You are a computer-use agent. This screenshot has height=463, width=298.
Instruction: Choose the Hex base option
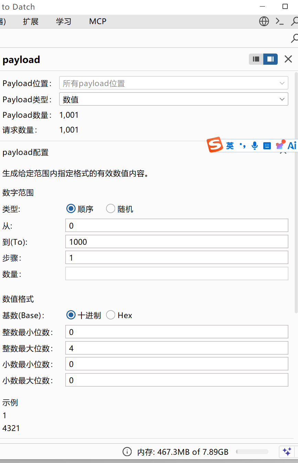tap(110, 315)
